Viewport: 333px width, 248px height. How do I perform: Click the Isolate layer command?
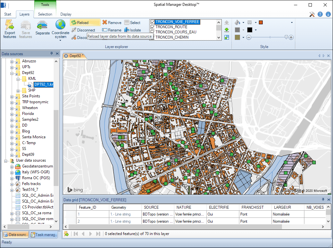(x=133, y=30)
